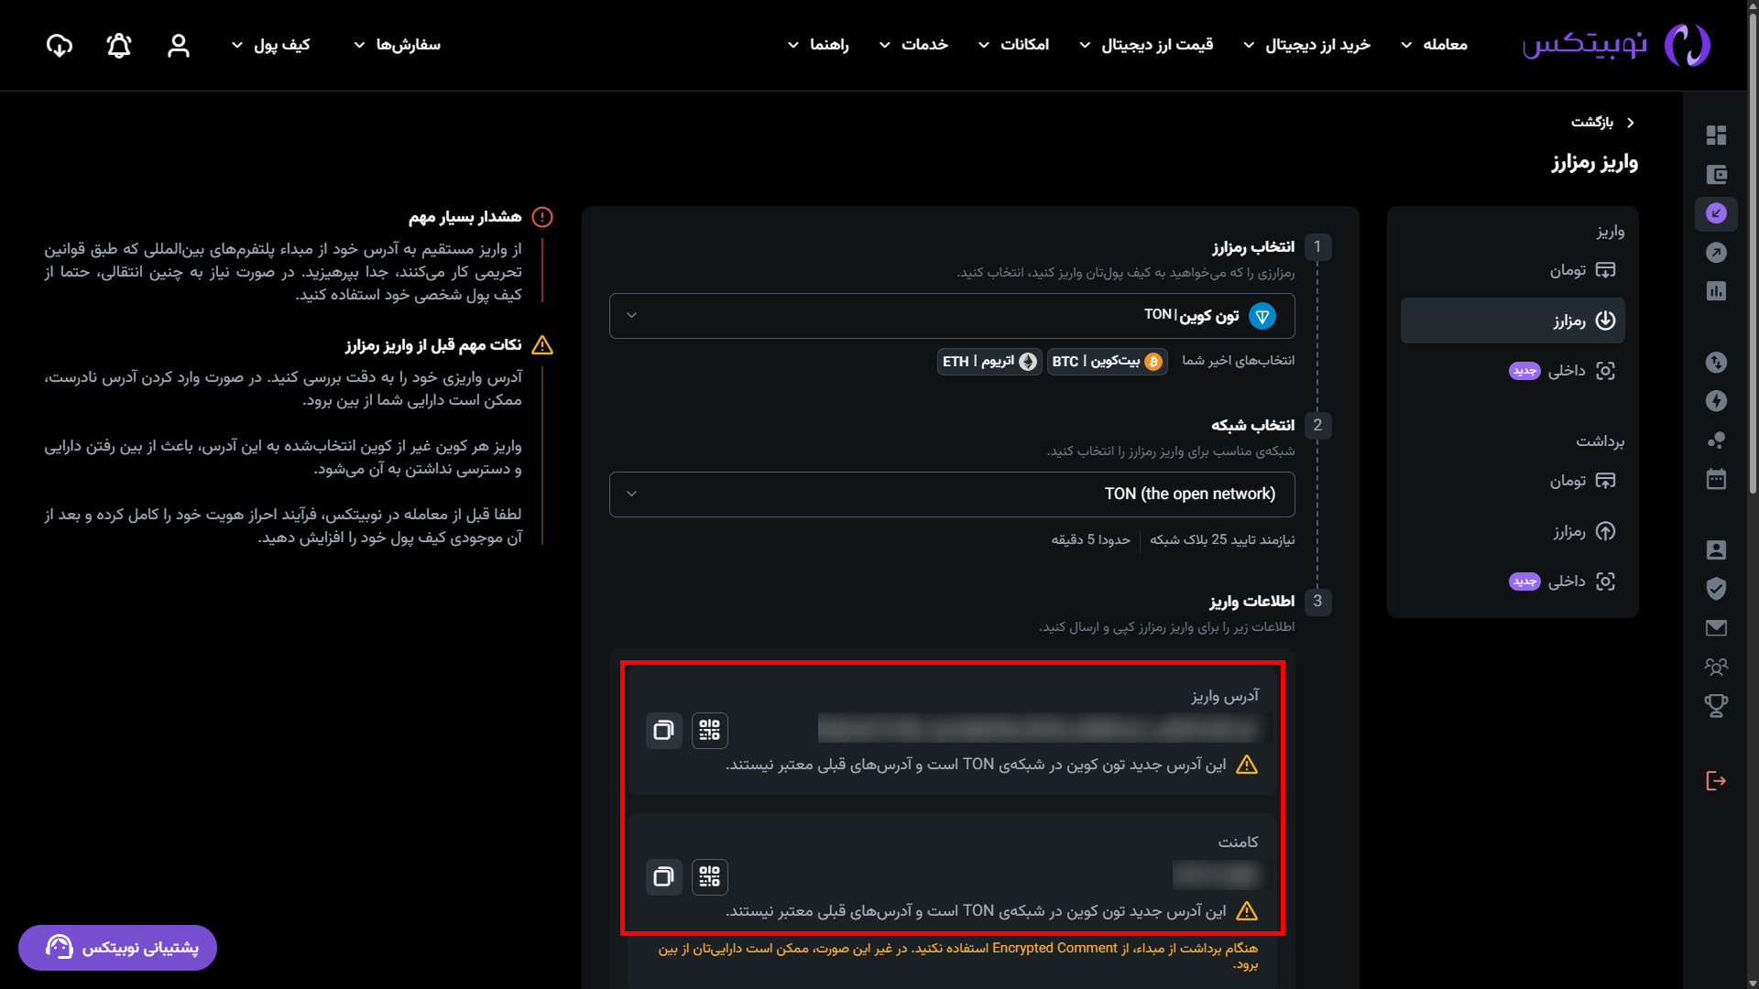
Task: Open the notifications bell icon
Action: coord(119,45)
